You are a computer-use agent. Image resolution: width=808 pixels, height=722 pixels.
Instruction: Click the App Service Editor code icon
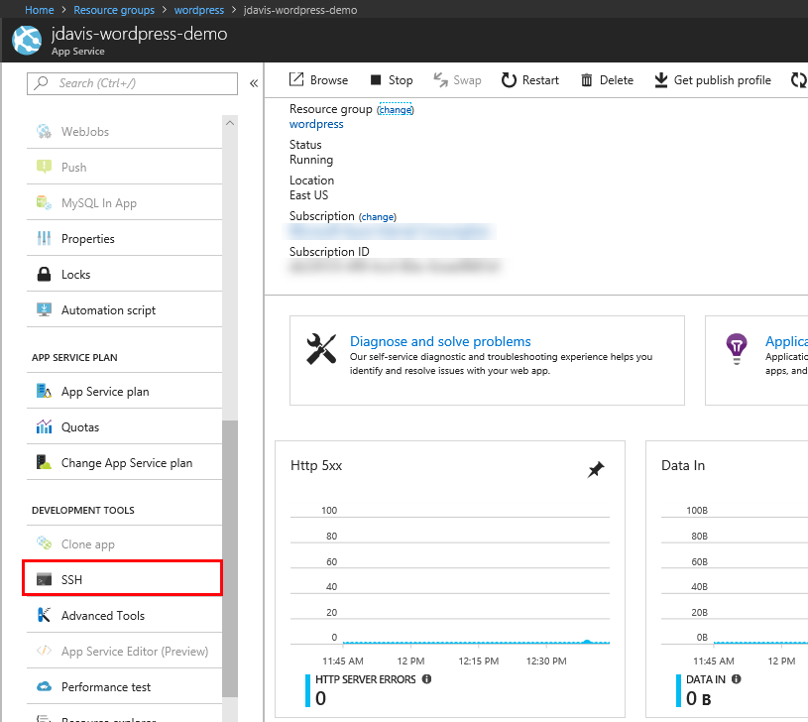(44, 651)
